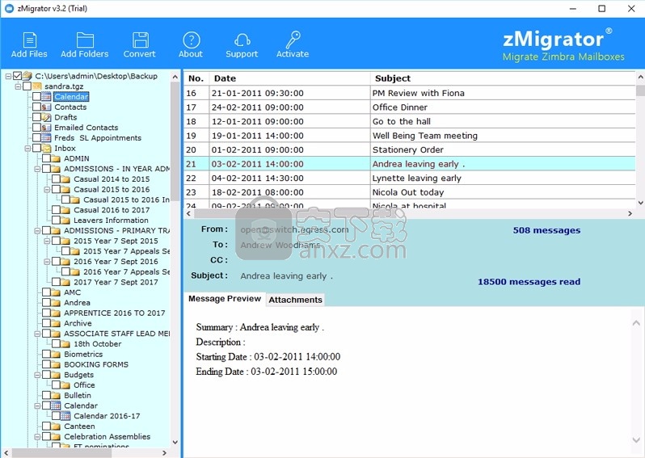
Task: Collapse the ASSOCIATE STAFF LEAD node
Action: point(37,334)
